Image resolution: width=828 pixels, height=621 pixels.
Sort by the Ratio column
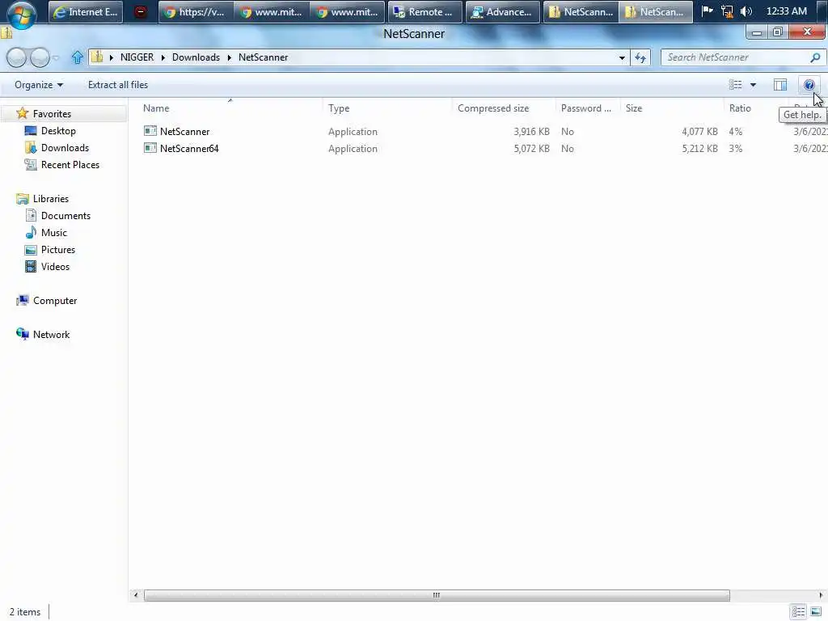[740, 108]
